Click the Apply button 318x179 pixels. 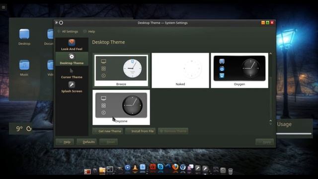pos(265,142)
